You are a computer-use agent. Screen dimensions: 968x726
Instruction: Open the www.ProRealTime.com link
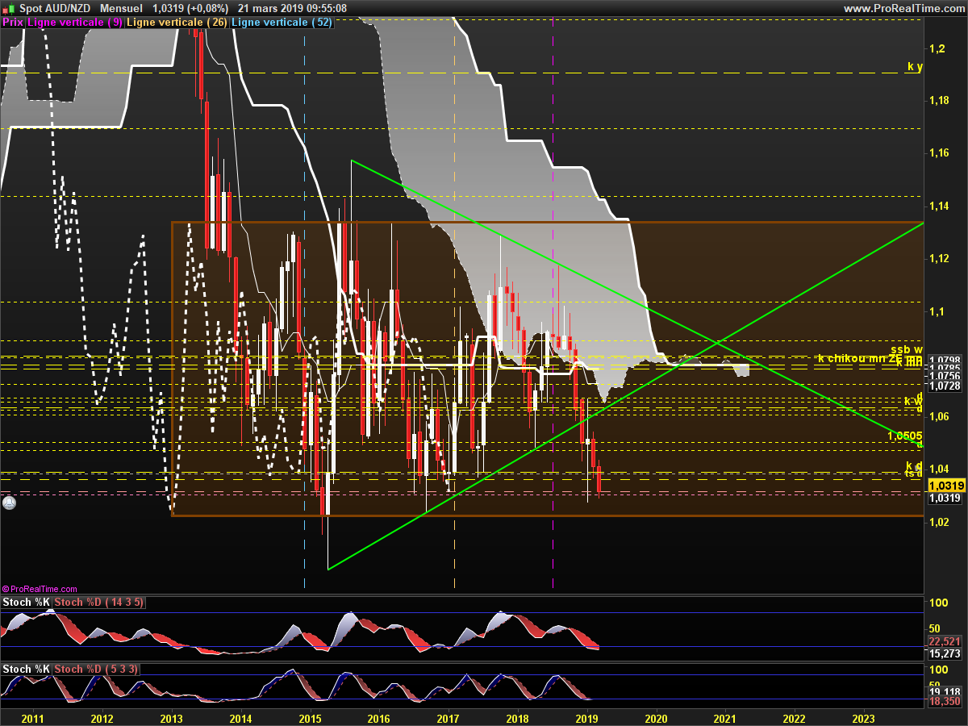coord(903,8)
